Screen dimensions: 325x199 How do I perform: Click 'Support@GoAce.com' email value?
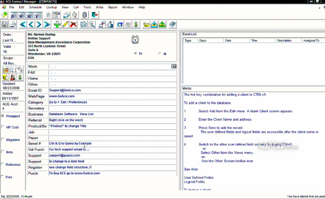tap(65, 90)
